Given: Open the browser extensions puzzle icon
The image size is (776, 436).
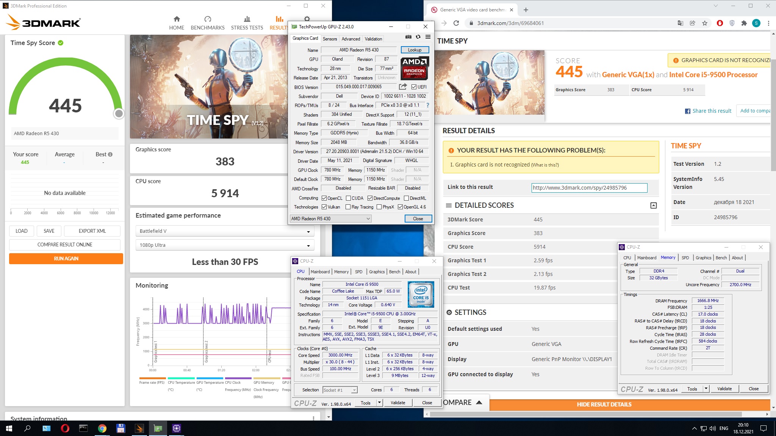Looking at the screenshot, I should point(744,23).
